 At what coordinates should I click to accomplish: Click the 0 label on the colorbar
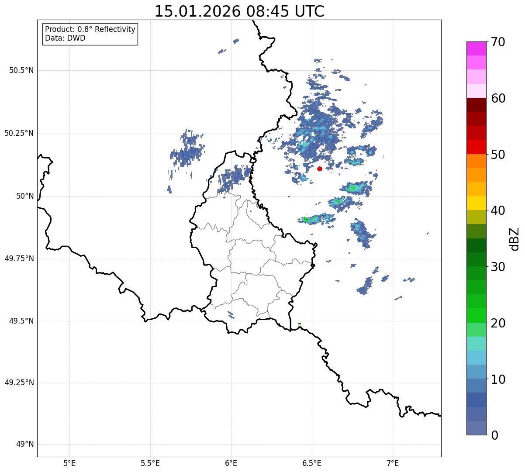(x=494, y=435)
